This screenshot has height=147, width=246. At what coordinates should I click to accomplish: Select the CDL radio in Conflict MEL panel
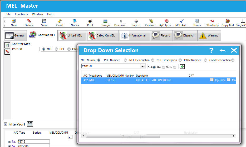56,49
